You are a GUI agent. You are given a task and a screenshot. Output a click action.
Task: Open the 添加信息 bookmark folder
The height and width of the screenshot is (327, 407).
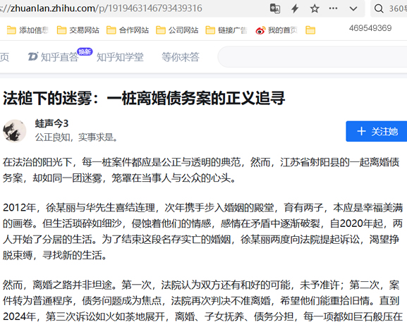click(x=28, y=30)
